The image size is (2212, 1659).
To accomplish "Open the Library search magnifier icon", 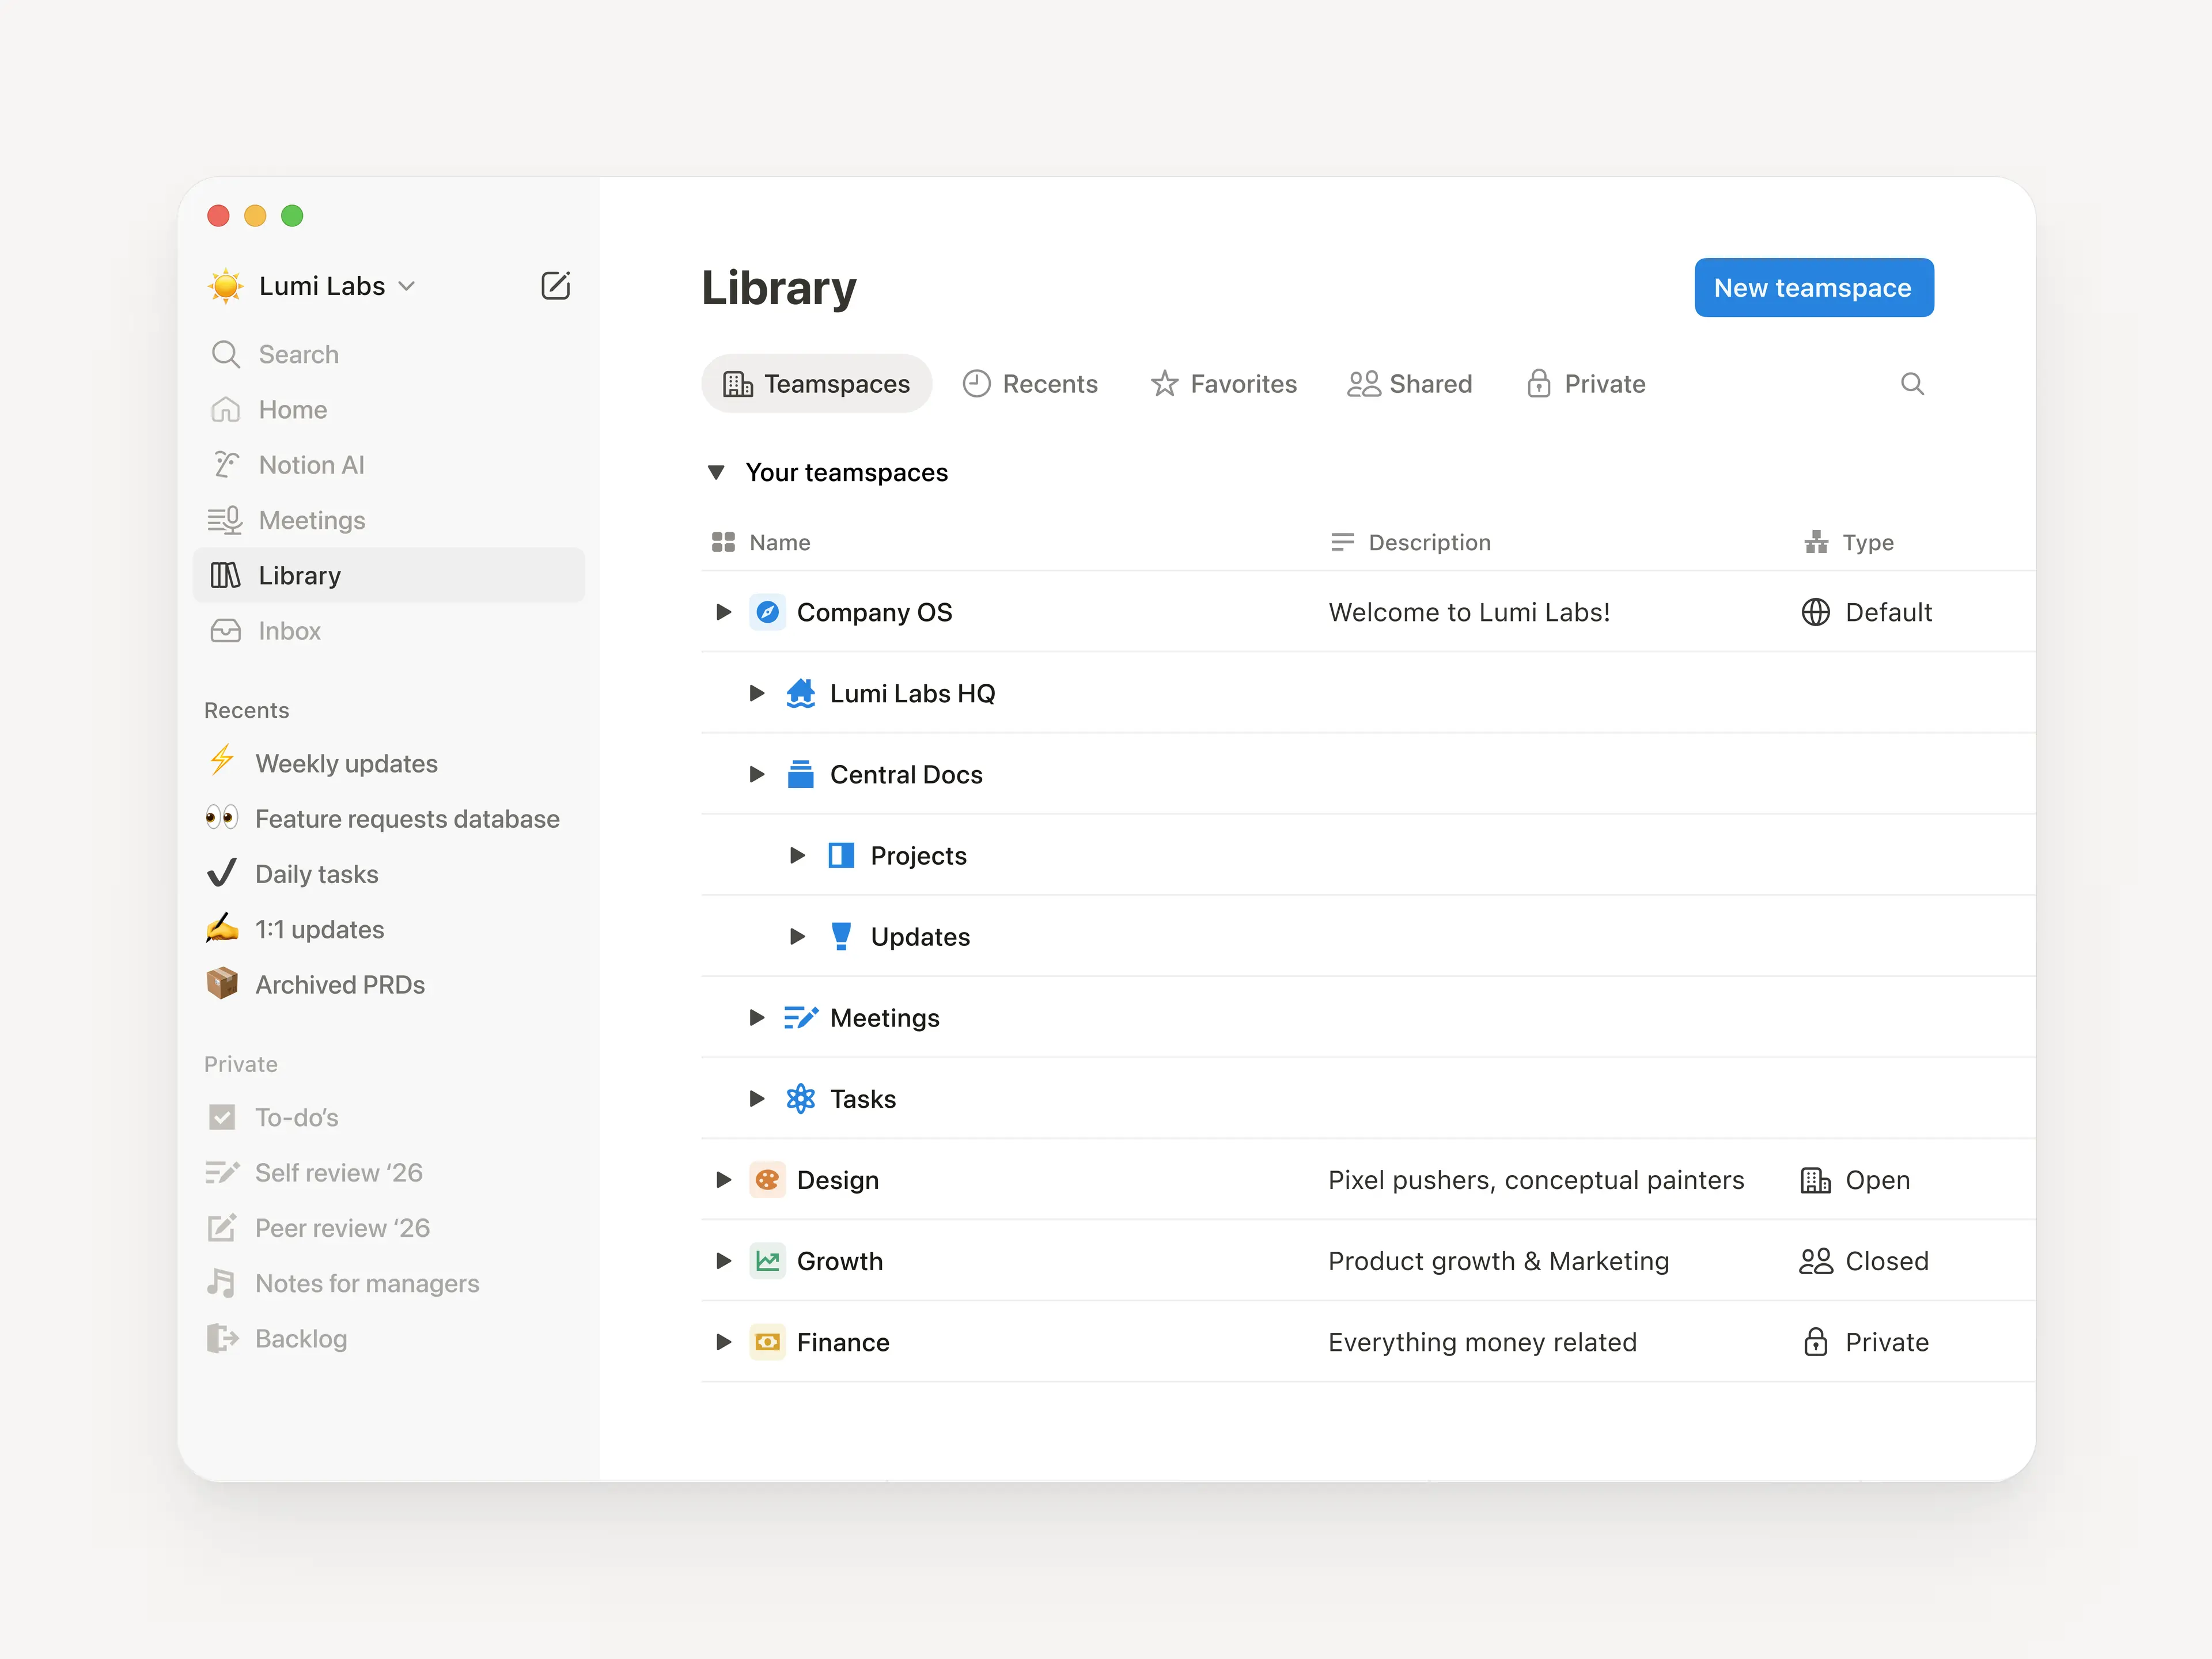I will (x=1912, y=383).
